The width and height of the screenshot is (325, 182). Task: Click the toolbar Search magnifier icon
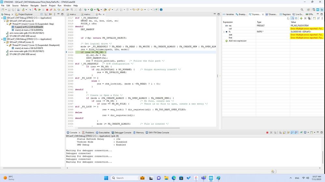click(302, 9)
